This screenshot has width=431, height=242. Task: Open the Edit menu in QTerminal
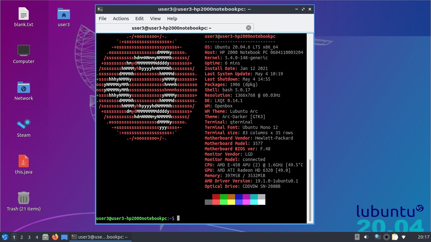(139, 19)
